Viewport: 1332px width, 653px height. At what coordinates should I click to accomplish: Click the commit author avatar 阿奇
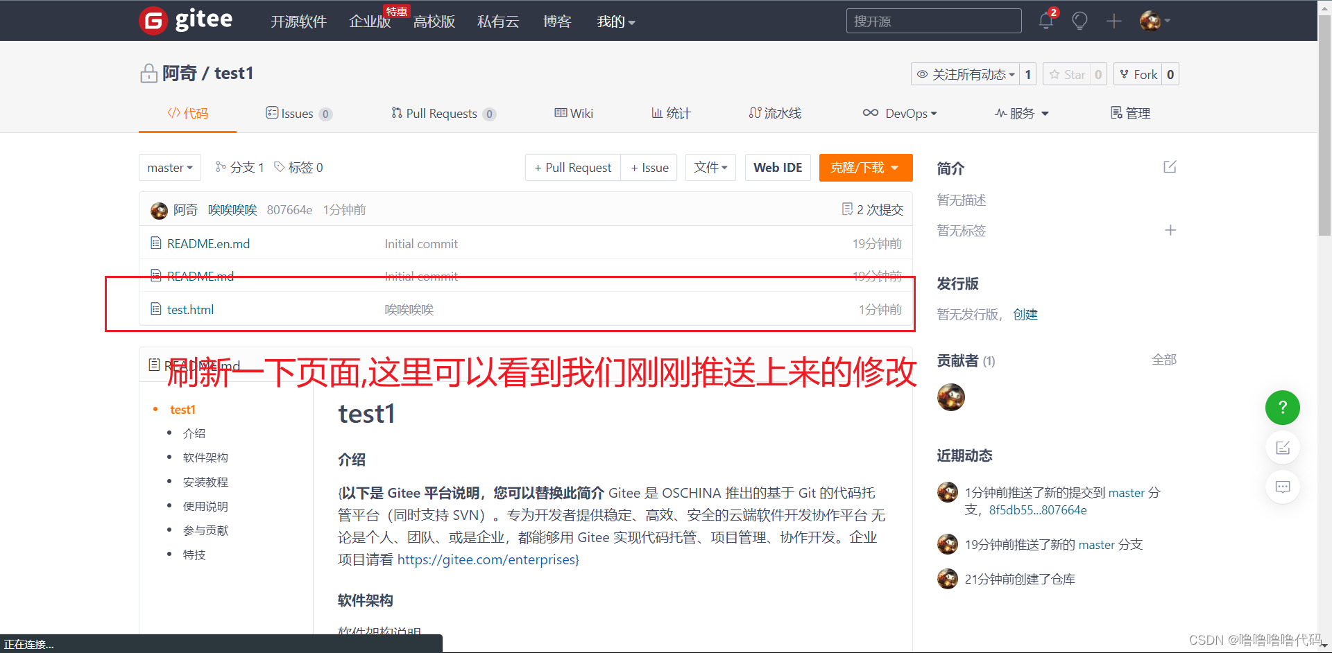pyautogui.click(x=159, y=210)
